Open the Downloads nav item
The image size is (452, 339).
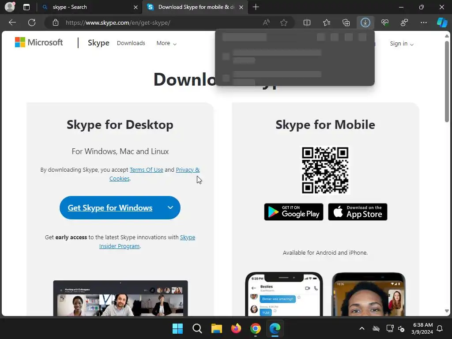click(131, 43)
